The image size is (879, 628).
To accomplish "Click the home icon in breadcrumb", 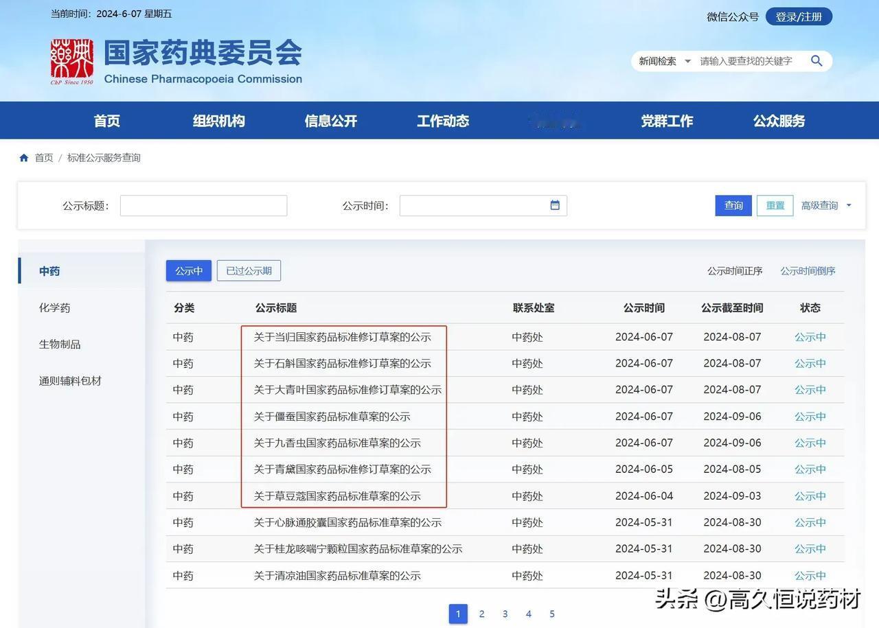I will tap(24, 158).
